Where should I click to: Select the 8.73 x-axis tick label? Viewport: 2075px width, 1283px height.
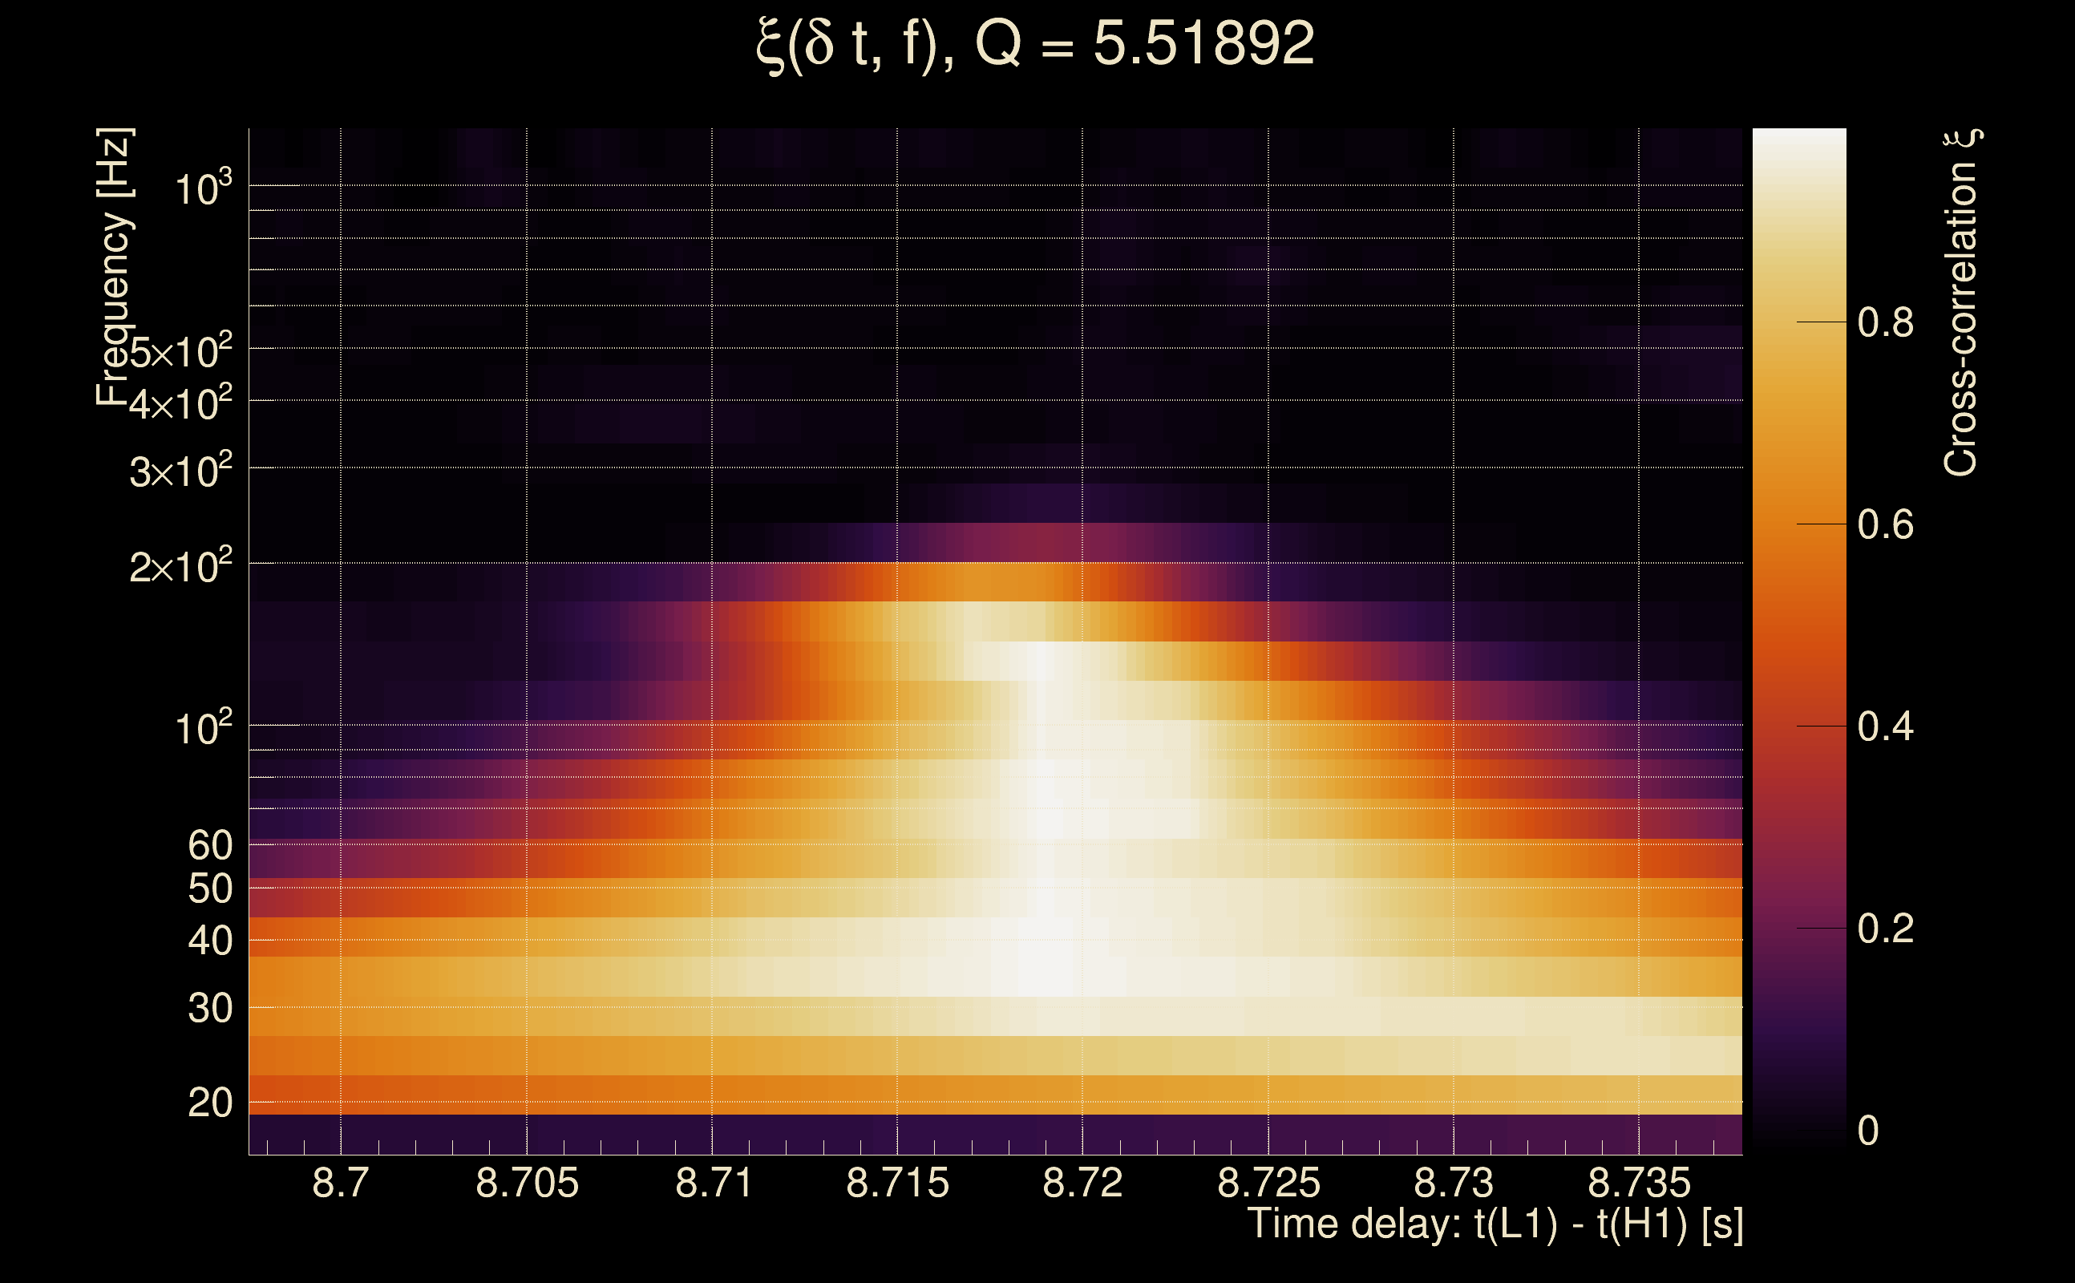pyautogui.click(x=1453, y=1183)
